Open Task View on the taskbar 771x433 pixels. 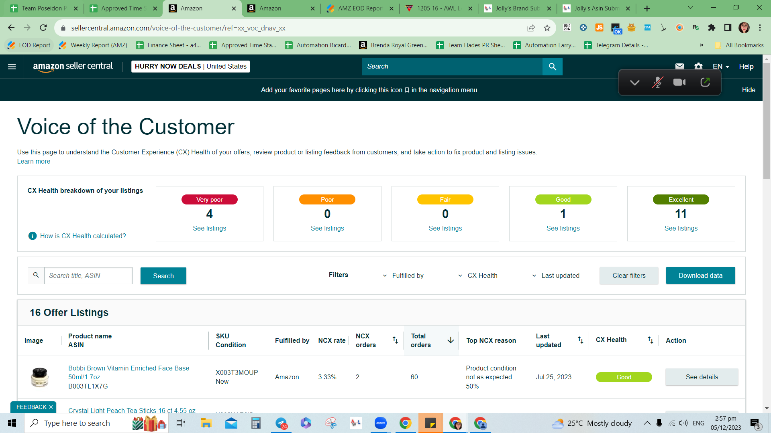tap(181, 423)
